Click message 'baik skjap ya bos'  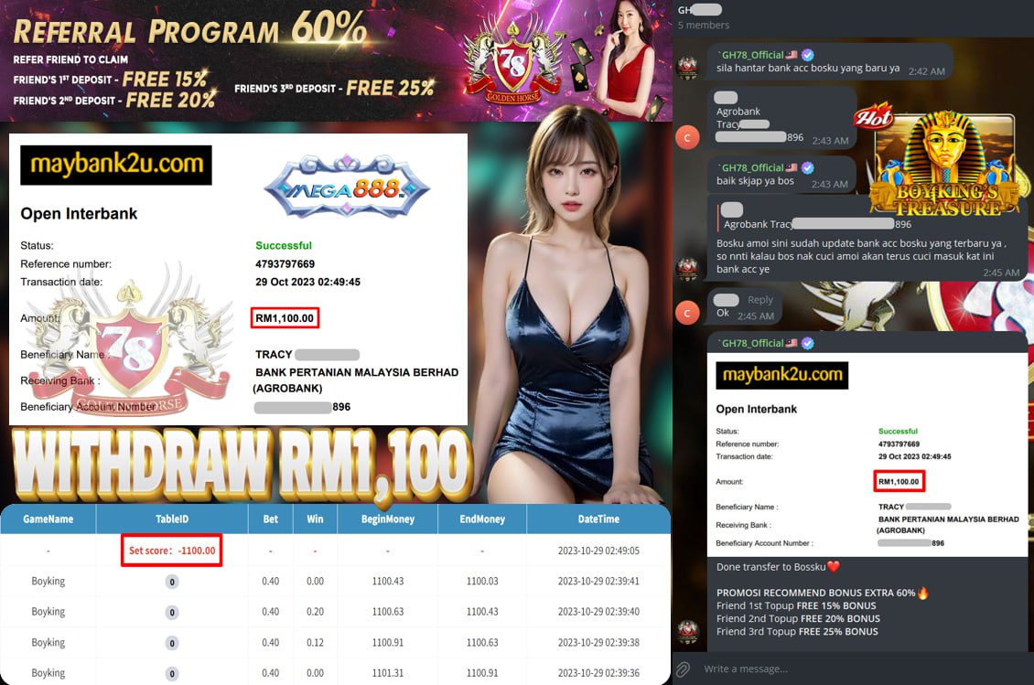point(755,181)
